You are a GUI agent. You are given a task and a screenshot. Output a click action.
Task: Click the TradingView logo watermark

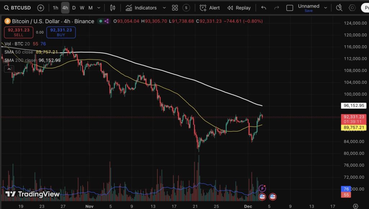32,194
